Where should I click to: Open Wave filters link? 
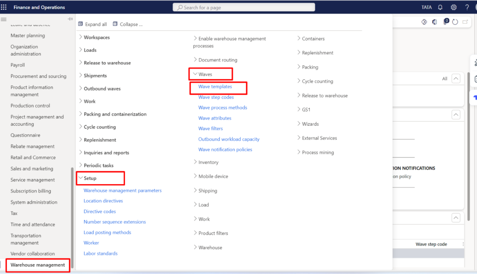coord(211,129)
